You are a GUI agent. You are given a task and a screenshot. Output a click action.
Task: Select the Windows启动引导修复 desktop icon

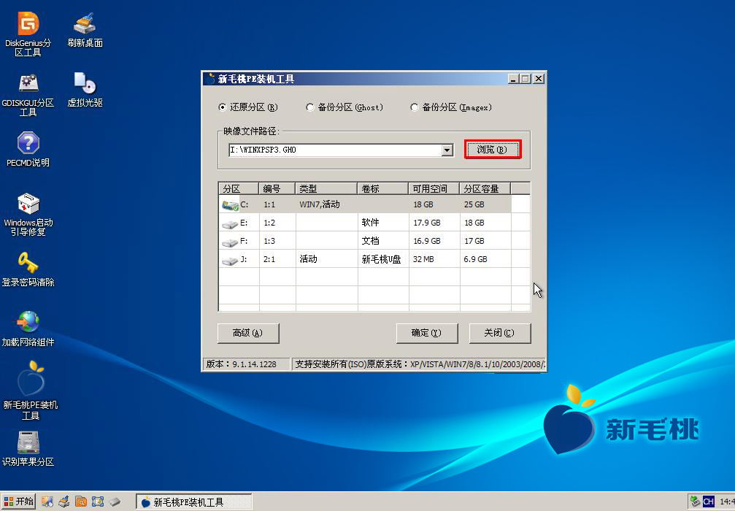[28, 214]
